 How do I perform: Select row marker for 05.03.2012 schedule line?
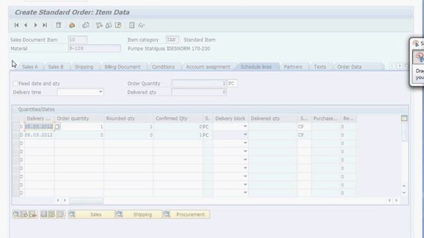[16, 126]
